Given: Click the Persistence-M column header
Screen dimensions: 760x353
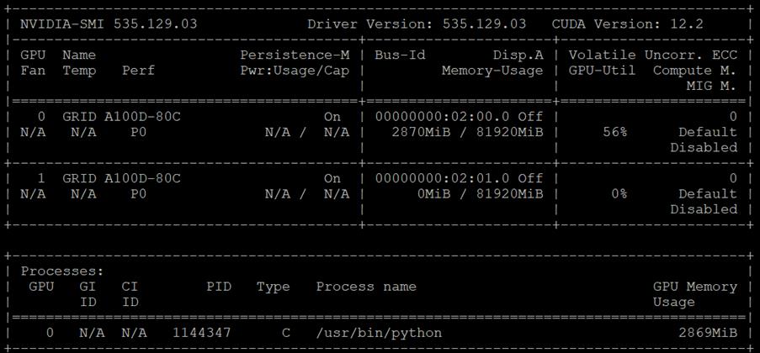Looking at the screenshot, I should 295,55.
